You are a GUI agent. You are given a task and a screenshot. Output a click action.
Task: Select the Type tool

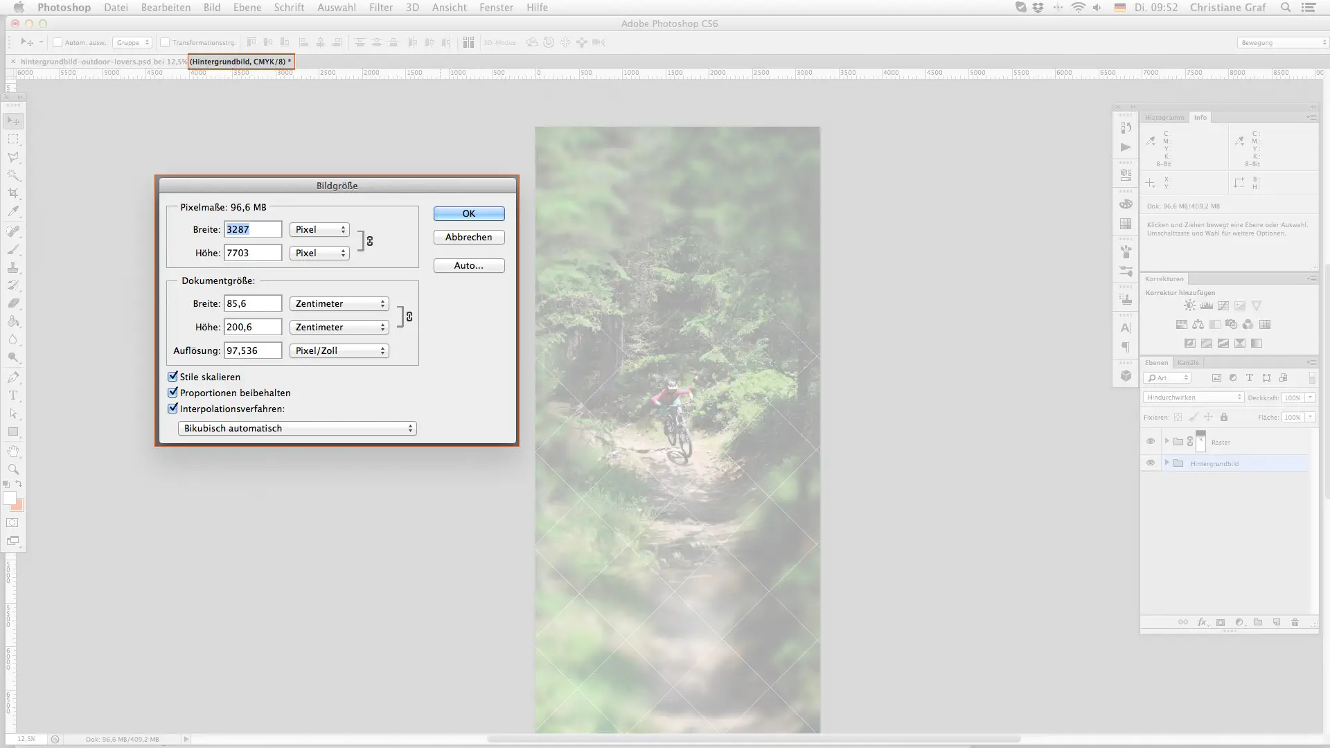tap(13, 395)
